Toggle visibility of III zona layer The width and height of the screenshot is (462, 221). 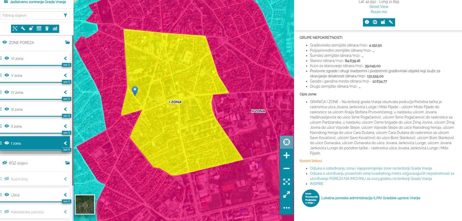(7, 109)
